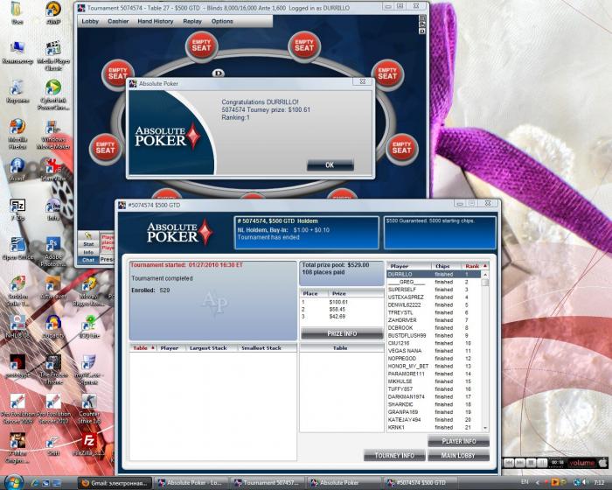Open the ICQ Lite desktop shortcut
612x490 pixels.
[89, 327]
